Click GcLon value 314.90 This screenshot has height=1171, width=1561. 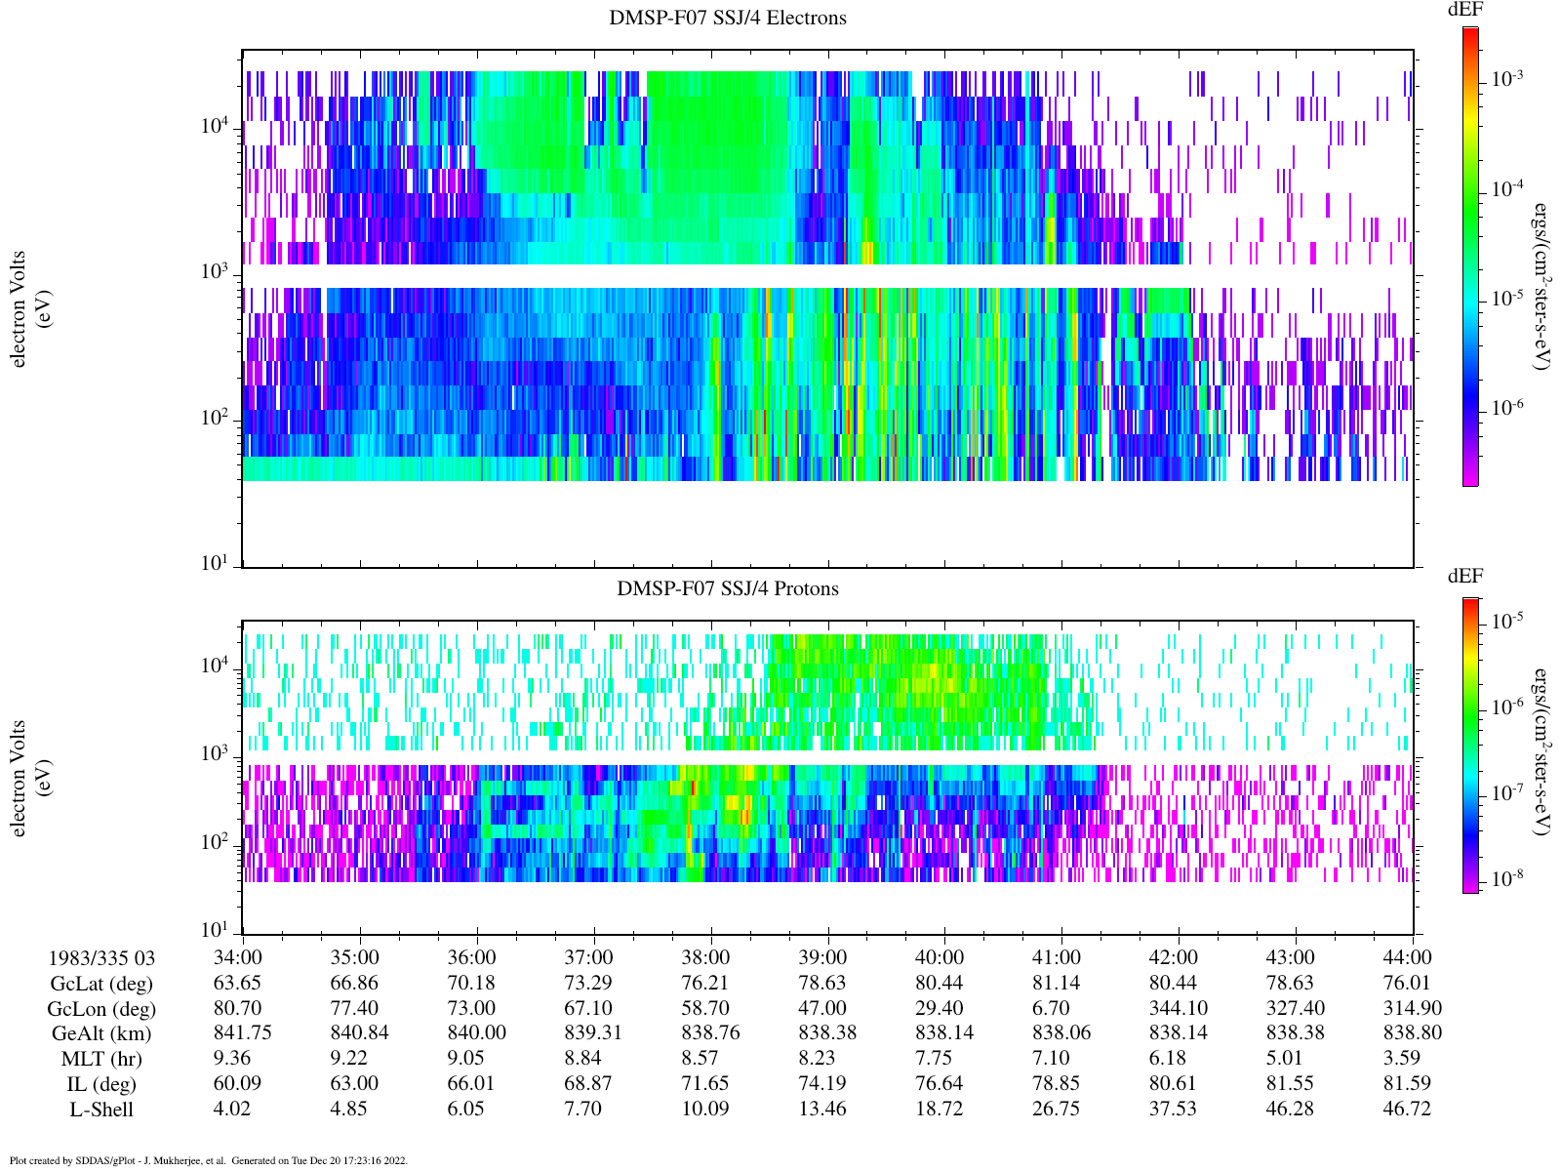1413,1008
